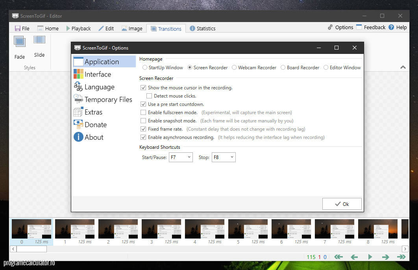Image resolution: width=418 pixels, height=270 pixels.
Task: Select StartUp Window homepage option
Action: point(163,68)
